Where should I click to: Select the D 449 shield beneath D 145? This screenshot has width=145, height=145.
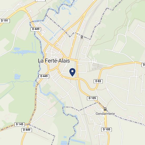click(27, 130)
